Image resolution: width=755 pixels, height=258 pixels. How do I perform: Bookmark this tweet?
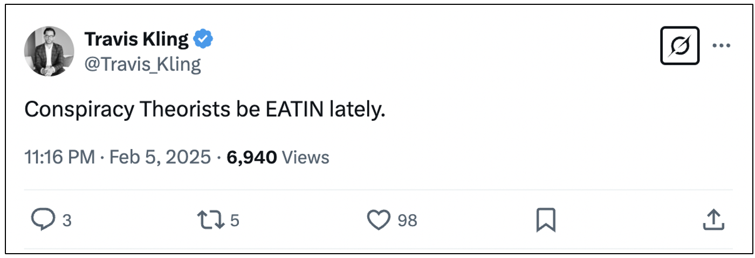click(545, 220)
